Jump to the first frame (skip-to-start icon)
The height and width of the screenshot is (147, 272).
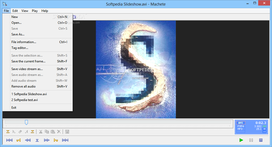[9, 140]
